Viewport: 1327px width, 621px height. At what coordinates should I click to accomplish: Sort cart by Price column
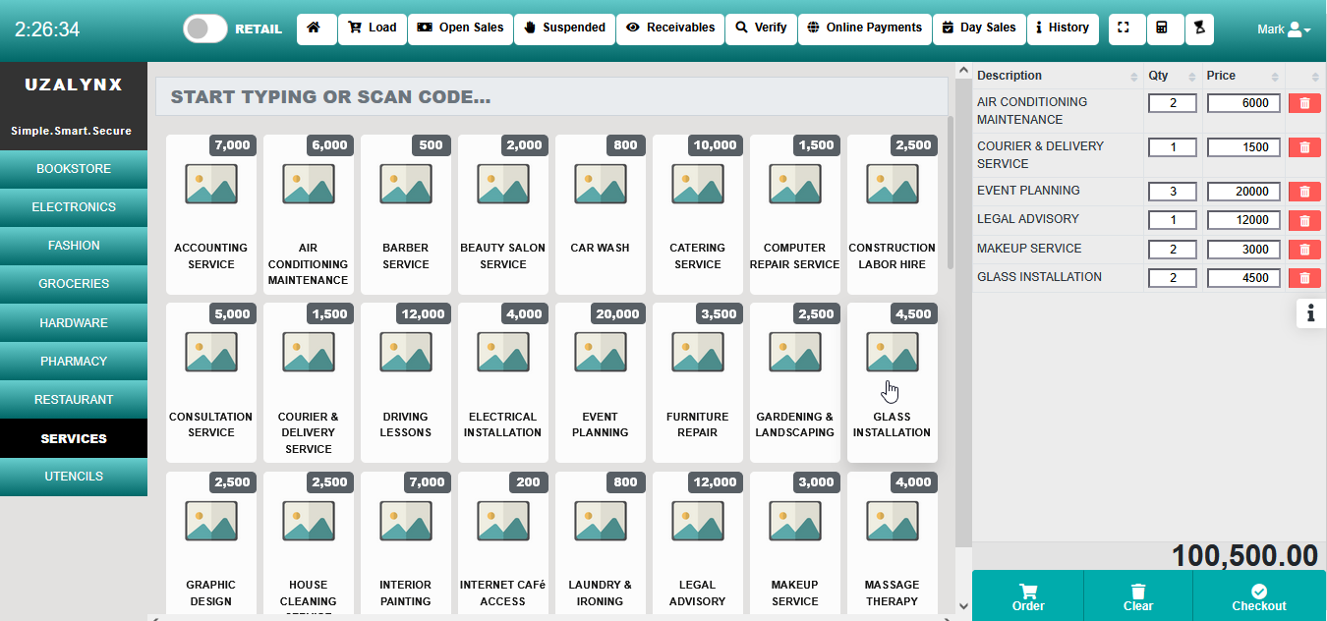coord(1242,76)
